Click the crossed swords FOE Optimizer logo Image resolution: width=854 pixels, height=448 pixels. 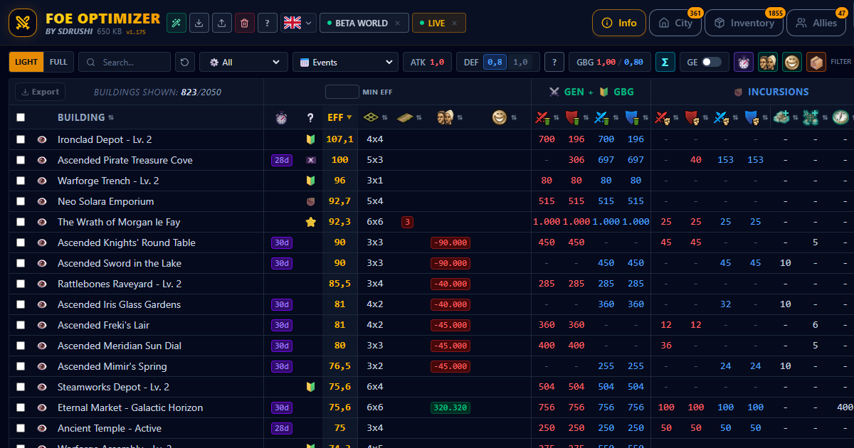pos(23,23)
